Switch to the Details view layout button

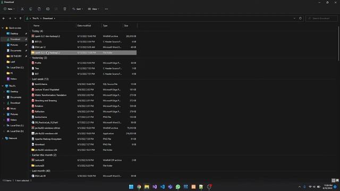(334, 180)
